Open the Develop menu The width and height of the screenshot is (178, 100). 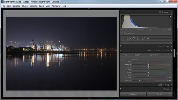[x=16, y=6]
